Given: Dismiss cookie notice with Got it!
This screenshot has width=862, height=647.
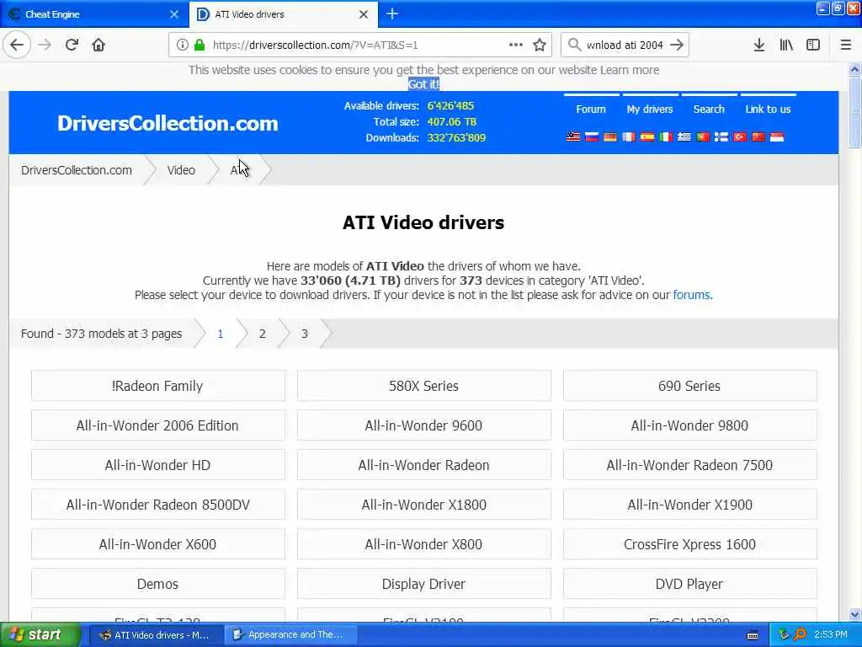Looking at the screenshot, I should point(423,84).
